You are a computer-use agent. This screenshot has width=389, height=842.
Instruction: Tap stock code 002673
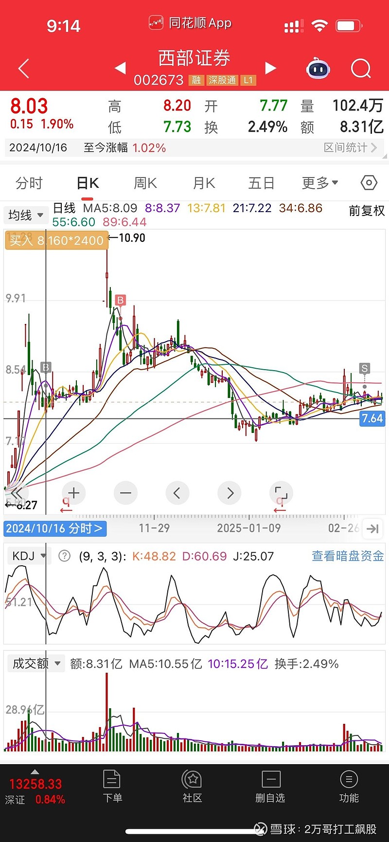pos(159,80)
